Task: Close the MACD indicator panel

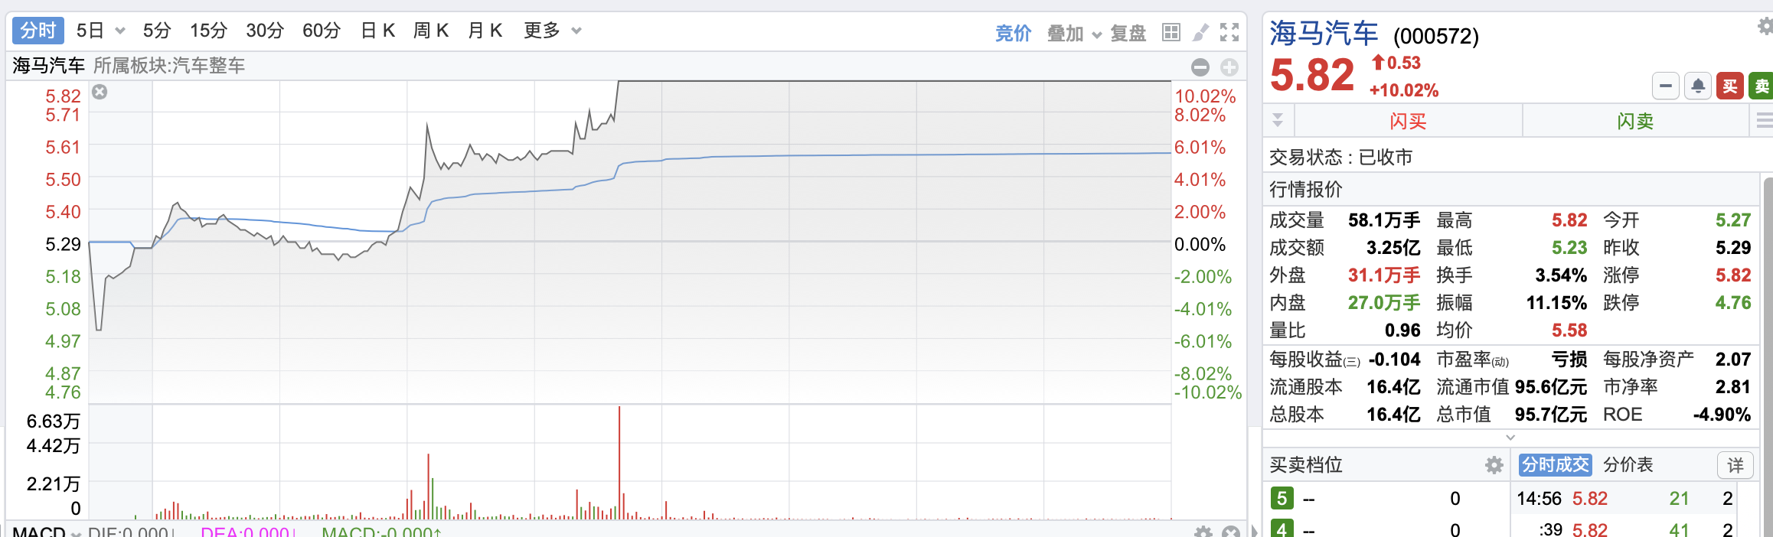Action: click(x=1231, y=532)
